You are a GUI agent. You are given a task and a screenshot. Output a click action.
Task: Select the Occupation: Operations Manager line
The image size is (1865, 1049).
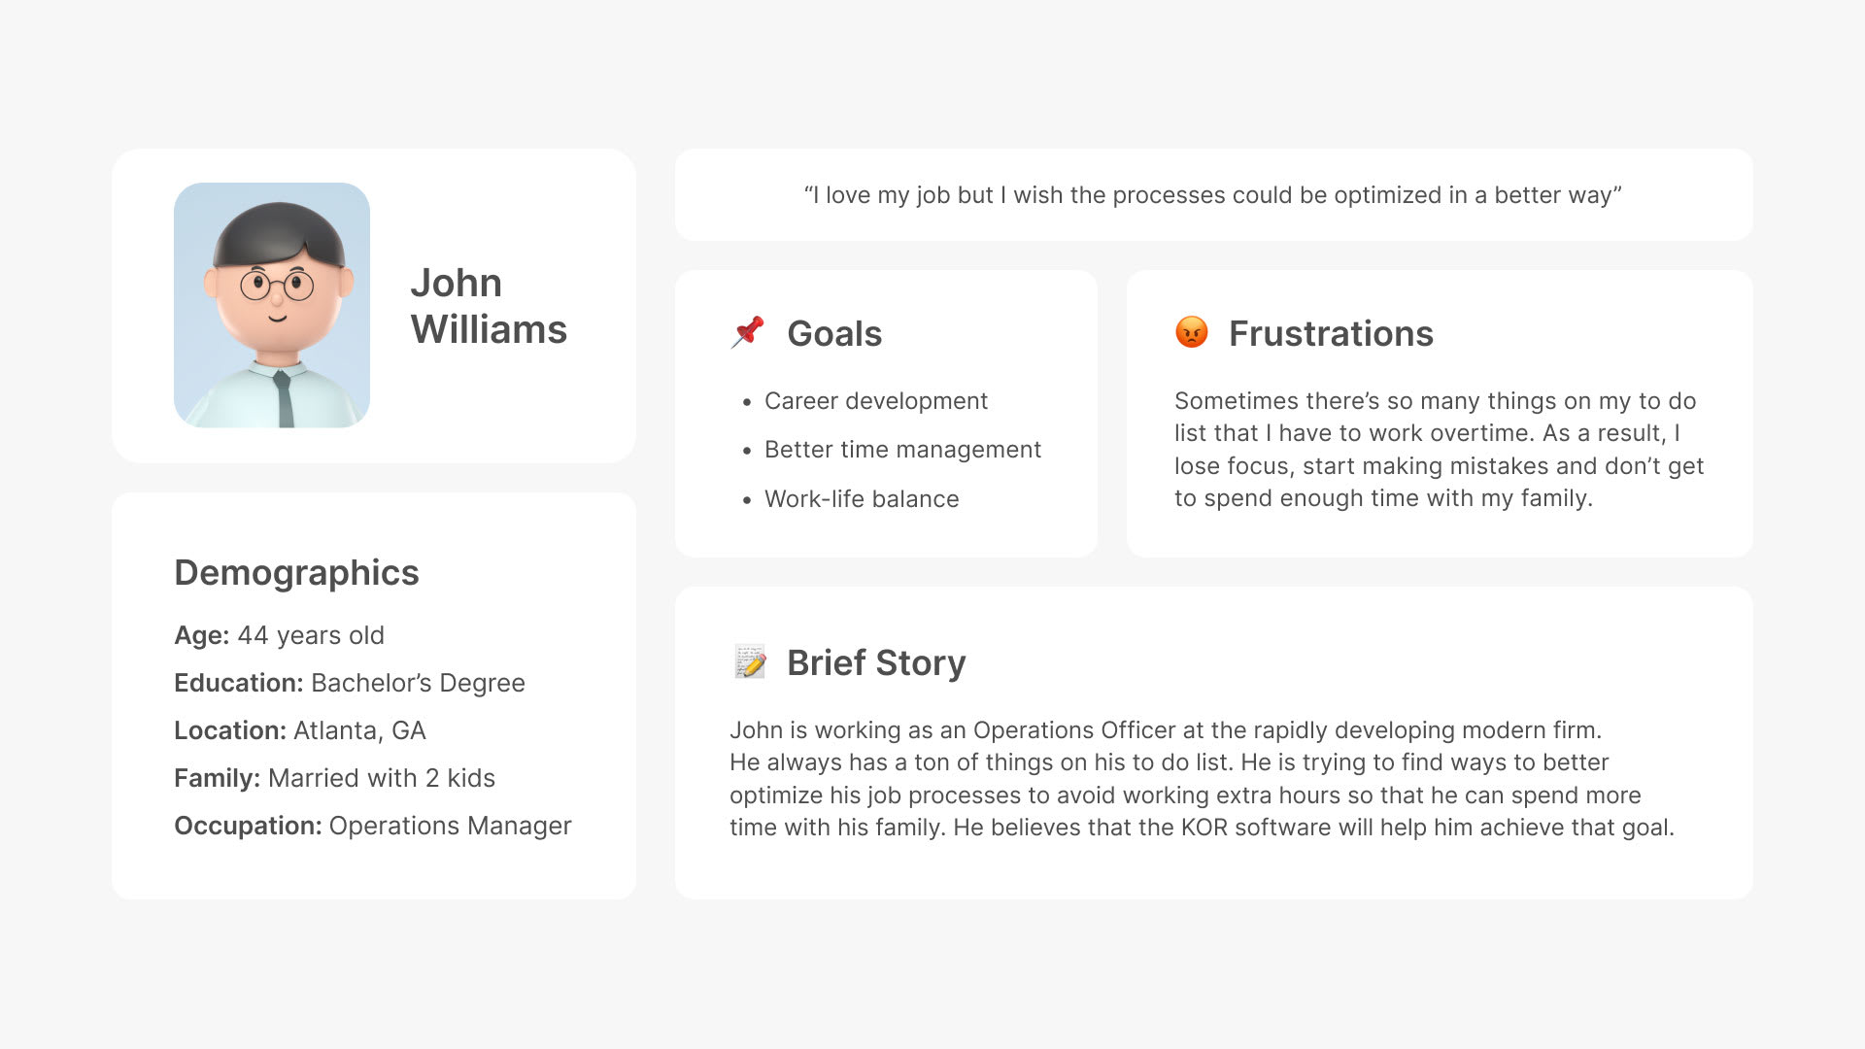pos(373,826)
